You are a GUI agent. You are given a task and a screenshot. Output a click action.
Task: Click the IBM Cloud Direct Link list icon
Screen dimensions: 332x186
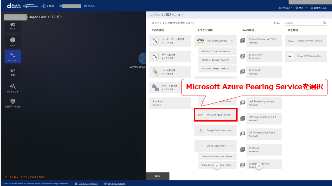pyautogui.click(x=243, y=118)
